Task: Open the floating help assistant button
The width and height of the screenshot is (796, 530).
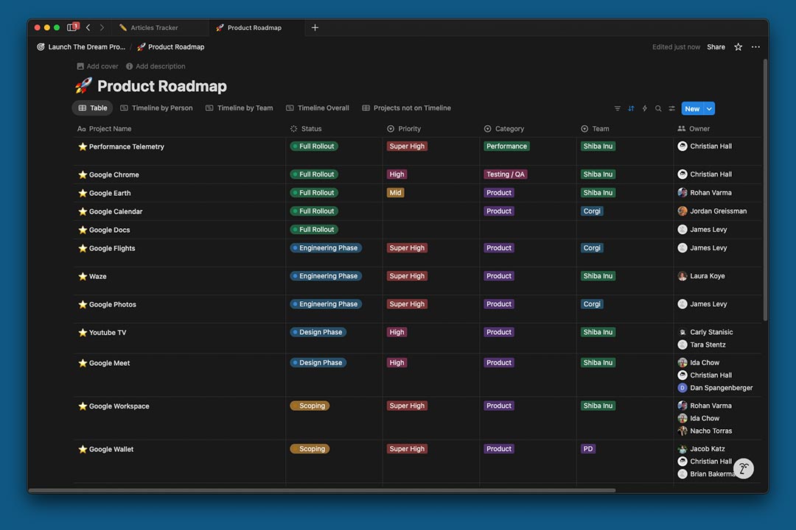Action: coord(744,469)
